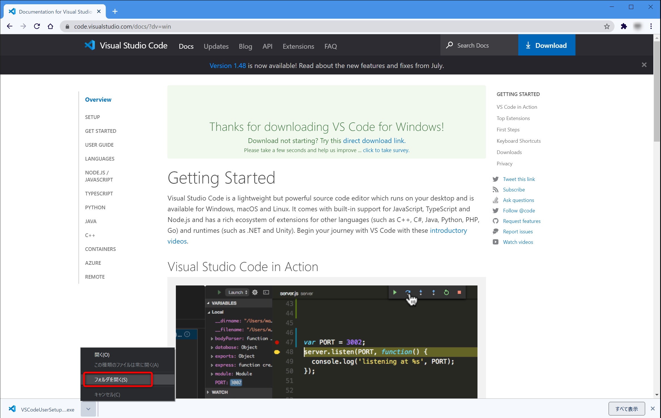Click the Visual Studio Code logo

89,45
